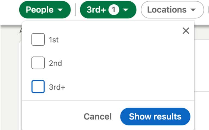Click the cut-off filter pill beside Locations
This screenshot has width=209, height=130.
[208, 10]
